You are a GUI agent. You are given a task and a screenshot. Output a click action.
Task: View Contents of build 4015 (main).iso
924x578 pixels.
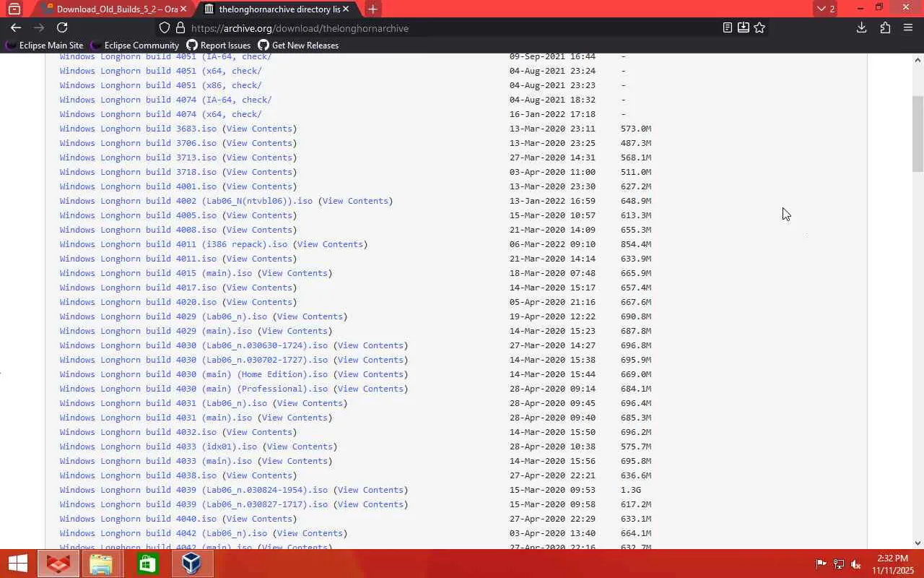click(295, 273)
